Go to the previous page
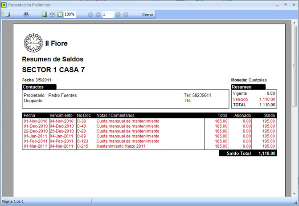The height and width of the screenshot is (206, 299). click(x=98, y=15)
